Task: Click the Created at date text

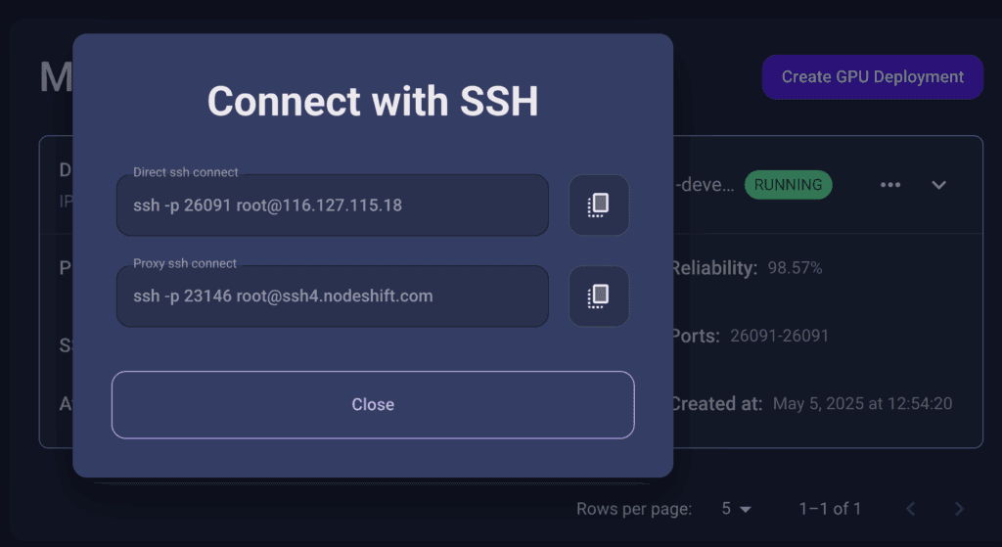Action: (x=862, y=403)
